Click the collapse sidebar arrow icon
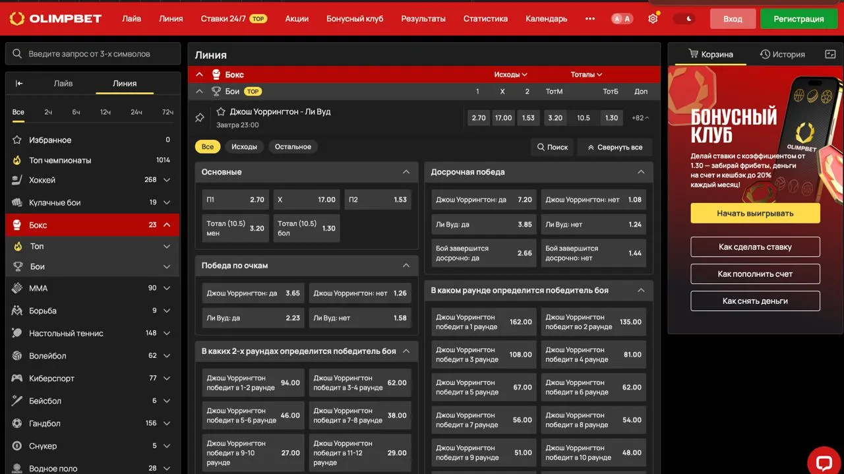844x474 pixels. pyautogui.click(x=19, y=83)
